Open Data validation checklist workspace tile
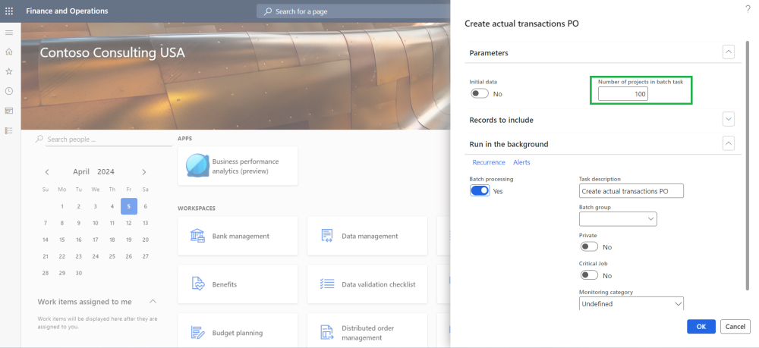This screenshot has height=348, width=759. tap(367, 284)
